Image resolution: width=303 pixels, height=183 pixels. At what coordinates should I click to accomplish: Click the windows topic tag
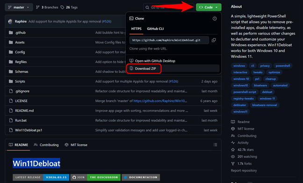(x=239, y=66)
